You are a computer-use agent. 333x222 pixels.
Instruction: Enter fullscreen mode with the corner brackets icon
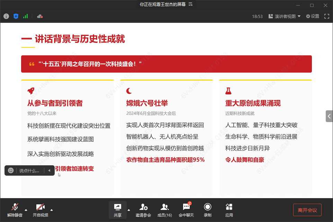click(327, 16)
